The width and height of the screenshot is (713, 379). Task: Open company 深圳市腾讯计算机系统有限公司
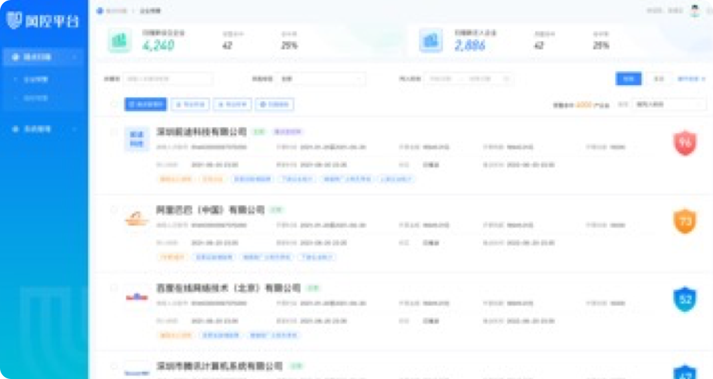(x=219, y=366)
